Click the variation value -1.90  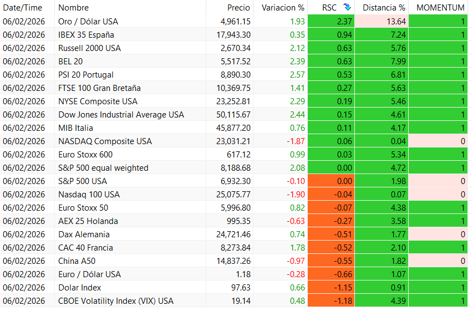(296, 194)
